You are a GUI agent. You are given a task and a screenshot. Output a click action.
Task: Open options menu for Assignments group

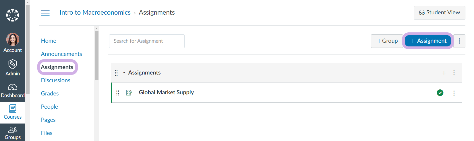[x=454, y=73]
